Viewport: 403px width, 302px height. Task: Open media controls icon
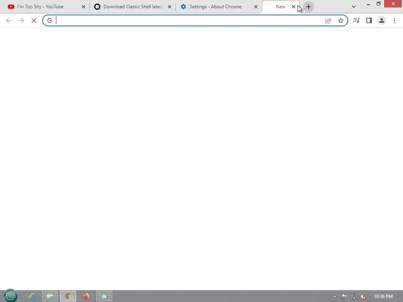pyautogui.click(x=356, y=20)
